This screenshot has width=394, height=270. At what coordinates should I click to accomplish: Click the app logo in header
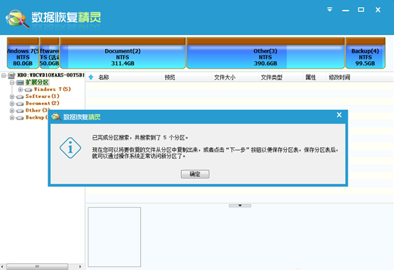click(x=17, y=18)
